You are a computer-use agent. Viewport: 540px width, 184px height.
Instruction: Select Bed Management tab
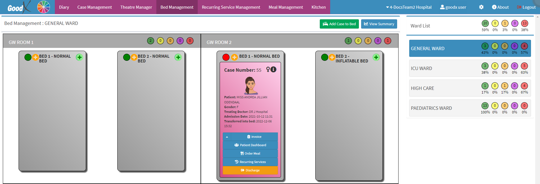tap(177, 7)
